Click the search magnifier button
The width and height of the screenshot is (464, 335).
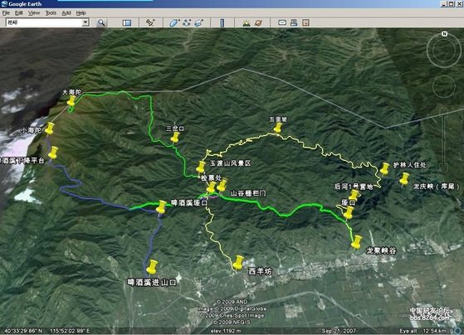pyautogui.click(x=101, y=22)
